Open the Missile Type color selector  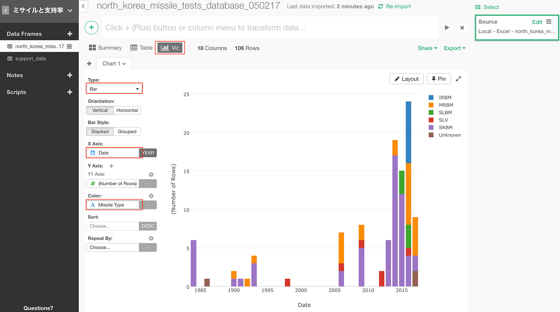[x=113, y=205]
